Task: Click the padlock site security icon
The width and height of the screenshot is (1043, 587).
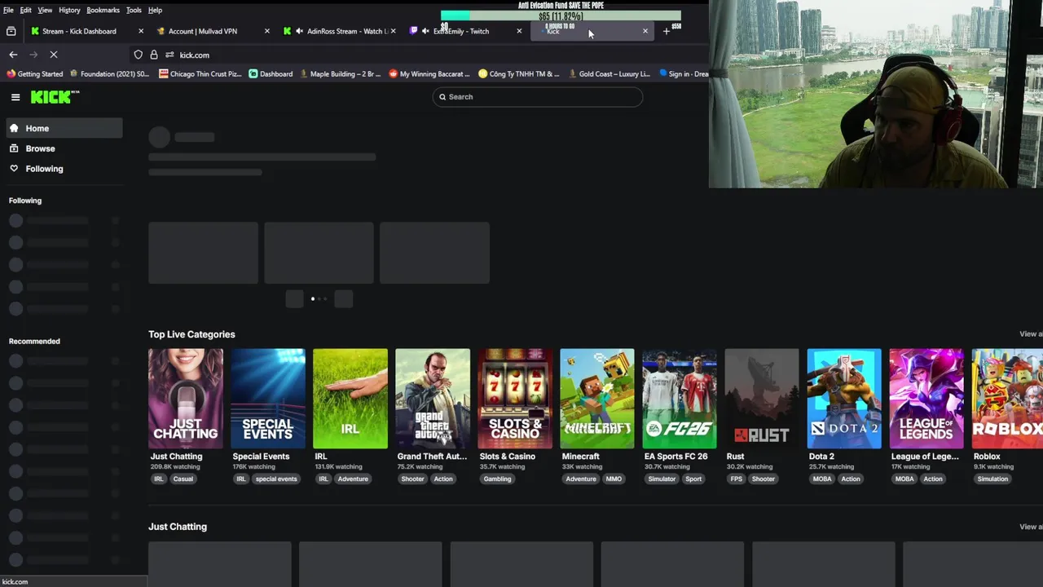Action: tap(153, 55)
